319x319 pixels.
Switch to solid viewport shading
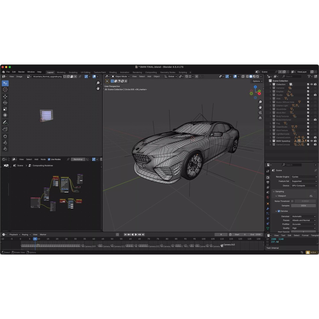[x=251, y=77]
